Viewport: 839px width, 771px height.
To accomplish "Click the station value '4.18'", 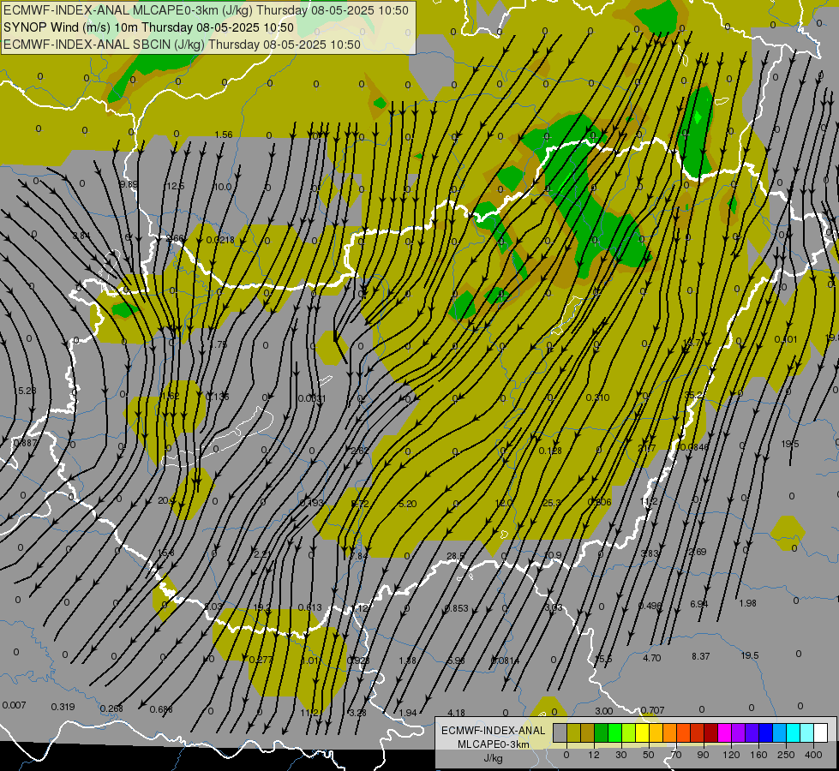I will point(457,713).
